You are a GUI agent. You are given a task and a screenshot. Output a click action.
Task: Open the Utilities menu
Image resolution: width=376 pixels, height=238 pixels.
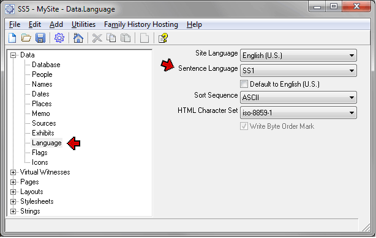coord(83,24)
